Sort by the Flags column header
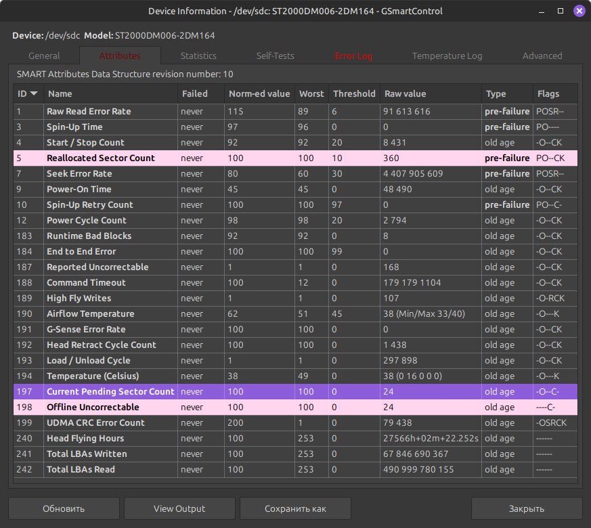 (x=555, y=94)
